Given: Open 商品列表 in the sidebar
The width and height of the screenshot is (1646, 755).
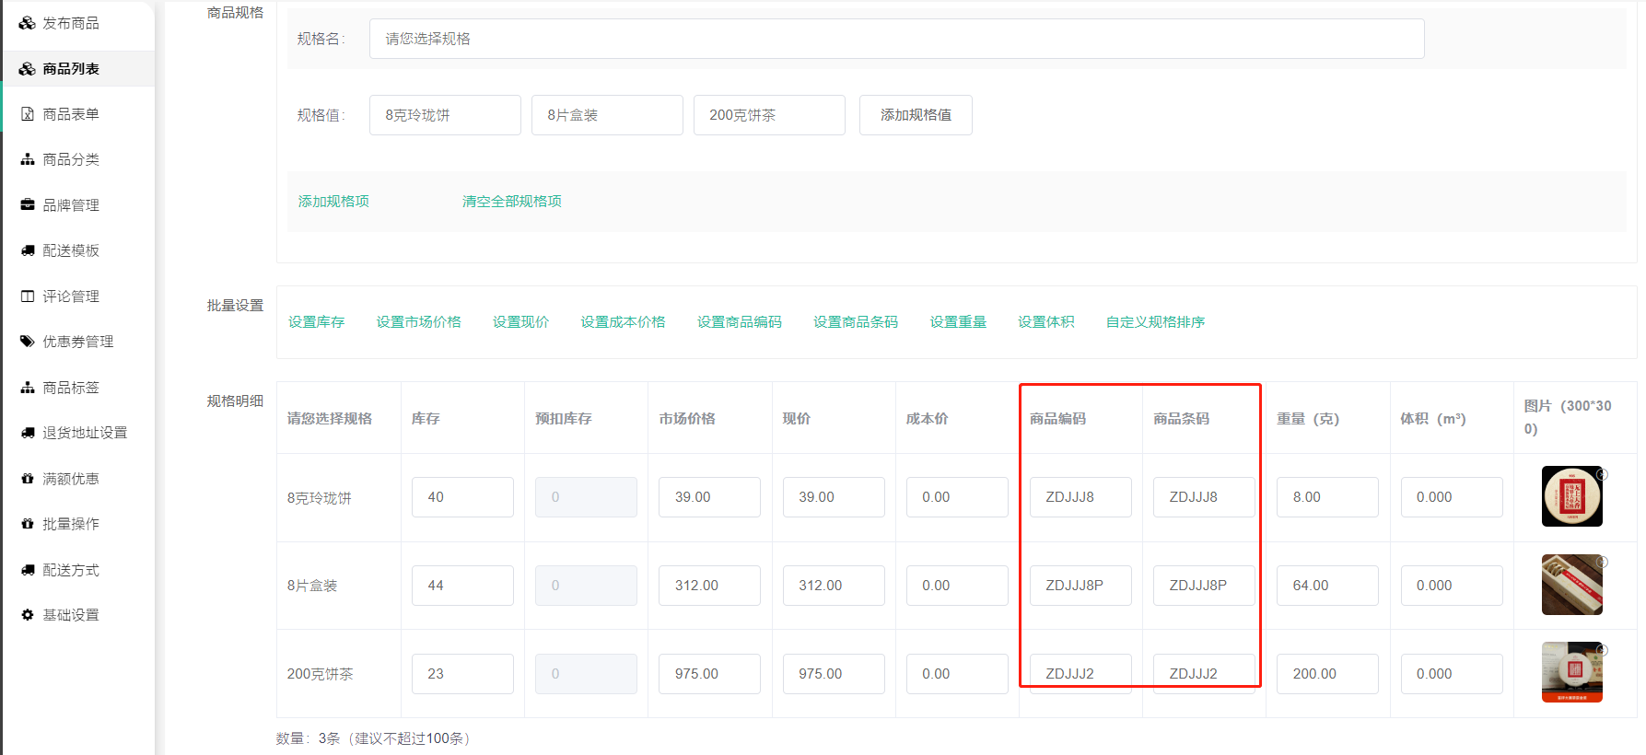Looking at the screenshot, I should pos(71,69).
